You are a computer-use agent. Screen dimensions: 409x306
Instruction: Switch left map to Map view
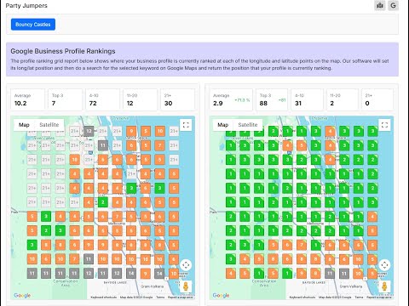(x=24, y=125)
